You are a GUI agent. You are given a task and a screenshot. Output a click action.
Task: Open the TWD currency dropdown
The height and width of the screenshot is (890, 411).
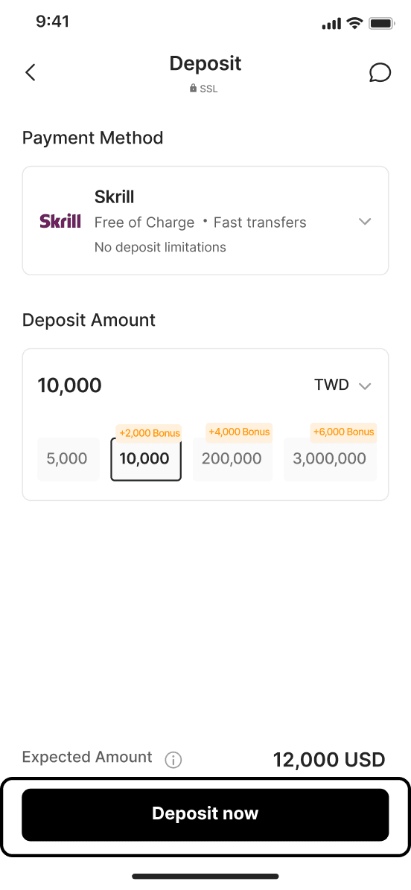pos(343,385)
